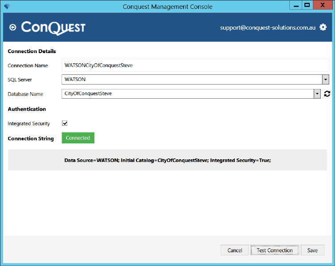Image resolution: width=335 pixels, height=266 pixels.
Task: Click the support@conquest-solutions.com.au email link
Action: click(268, 28)
